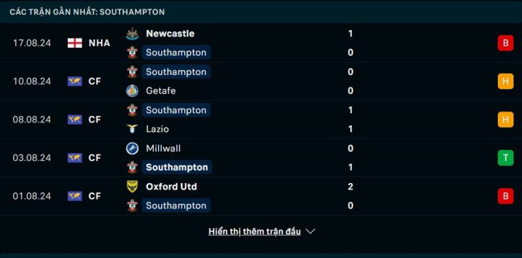Click the Millwall club crest icon
The width and height of the screenshot is (522, 258).
pyautogui.click(x=132, y=149)
